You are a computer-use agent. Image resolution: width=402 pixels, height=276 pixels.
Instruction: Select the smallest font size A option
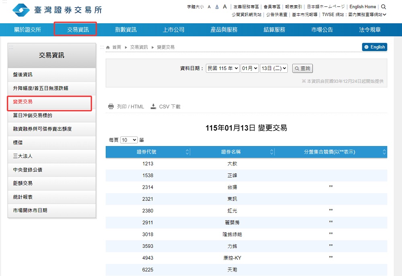pyautogui.click(x=209, y=6)
